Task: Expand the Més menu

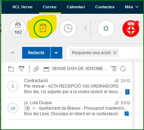Action: 132,7
